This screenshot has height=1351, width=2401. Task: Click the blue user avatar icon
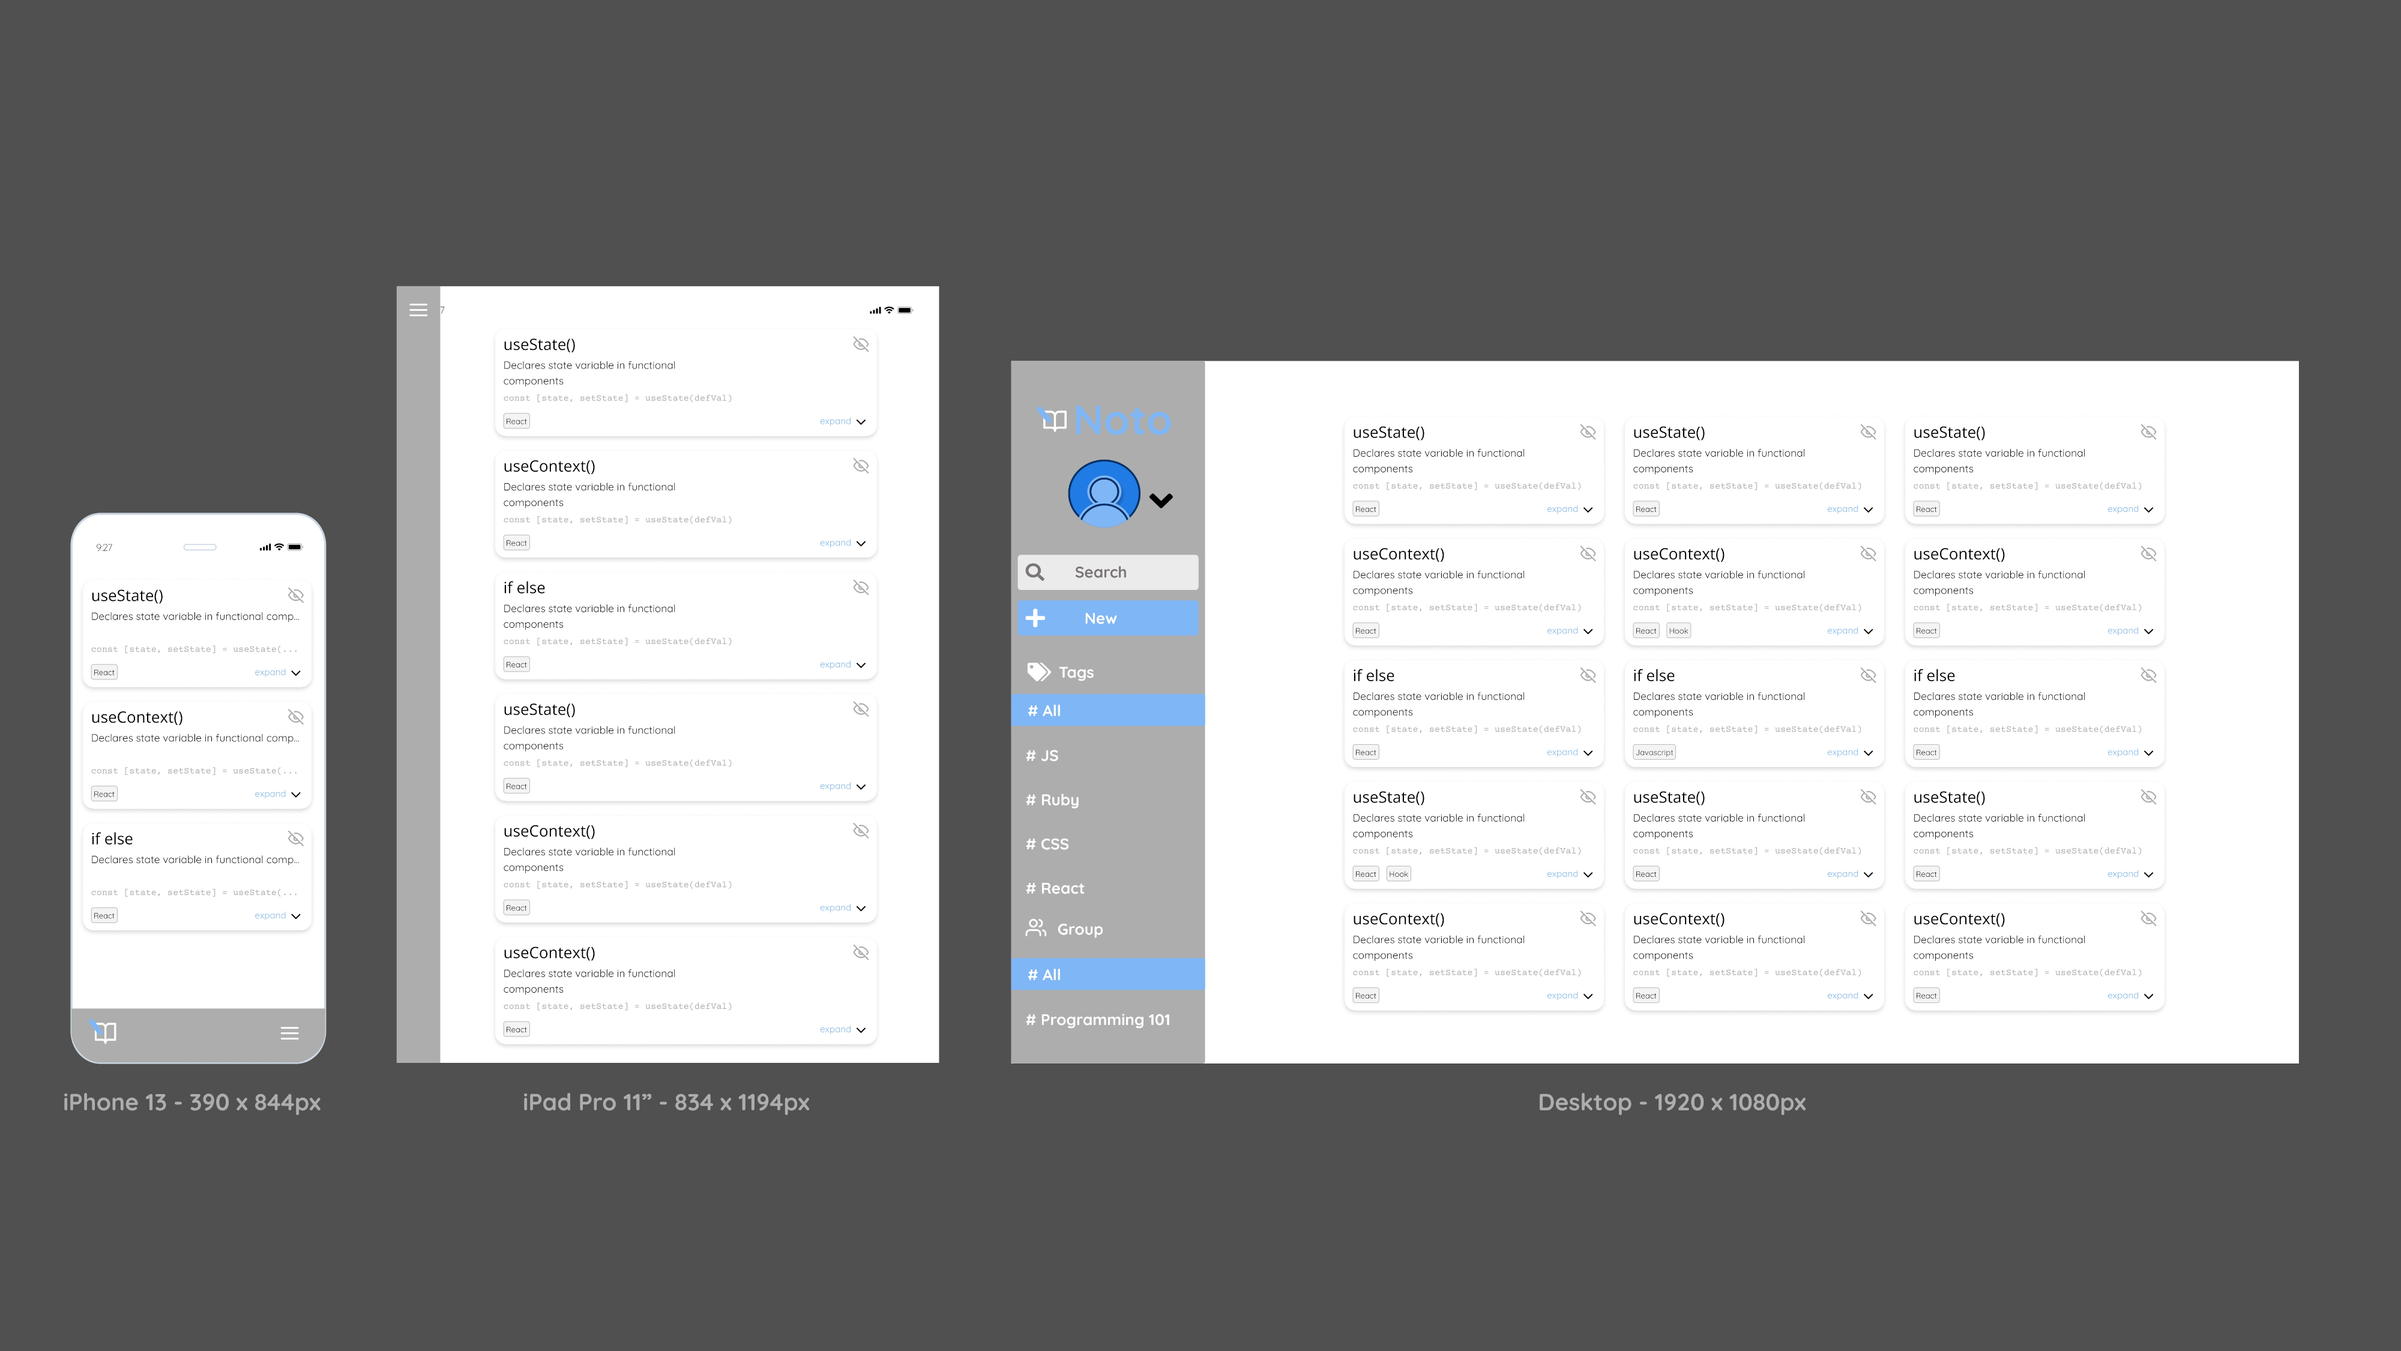[x=1104, y=495]
